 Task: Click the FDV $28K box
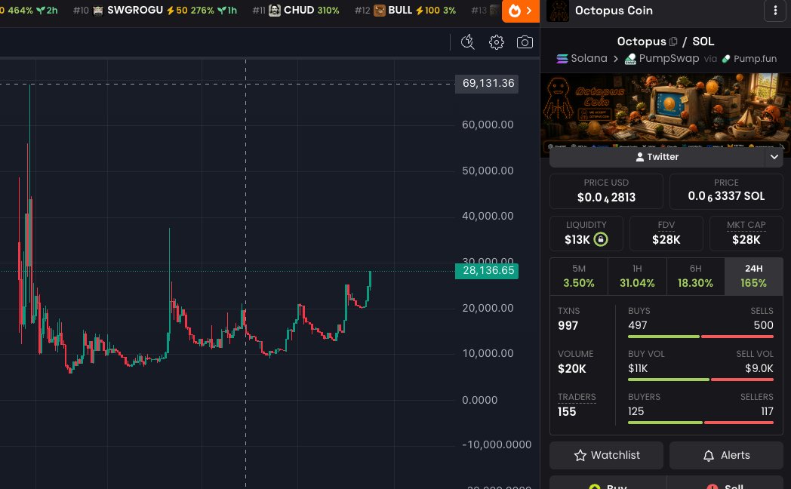pyautogui.click(x=666, y=233)
